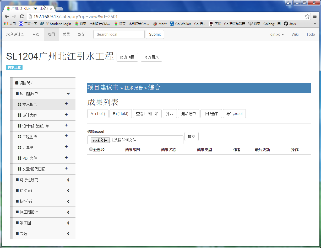
Task: Open the Chrome menu hamburger icon
Action: click(x=315, y=17)
